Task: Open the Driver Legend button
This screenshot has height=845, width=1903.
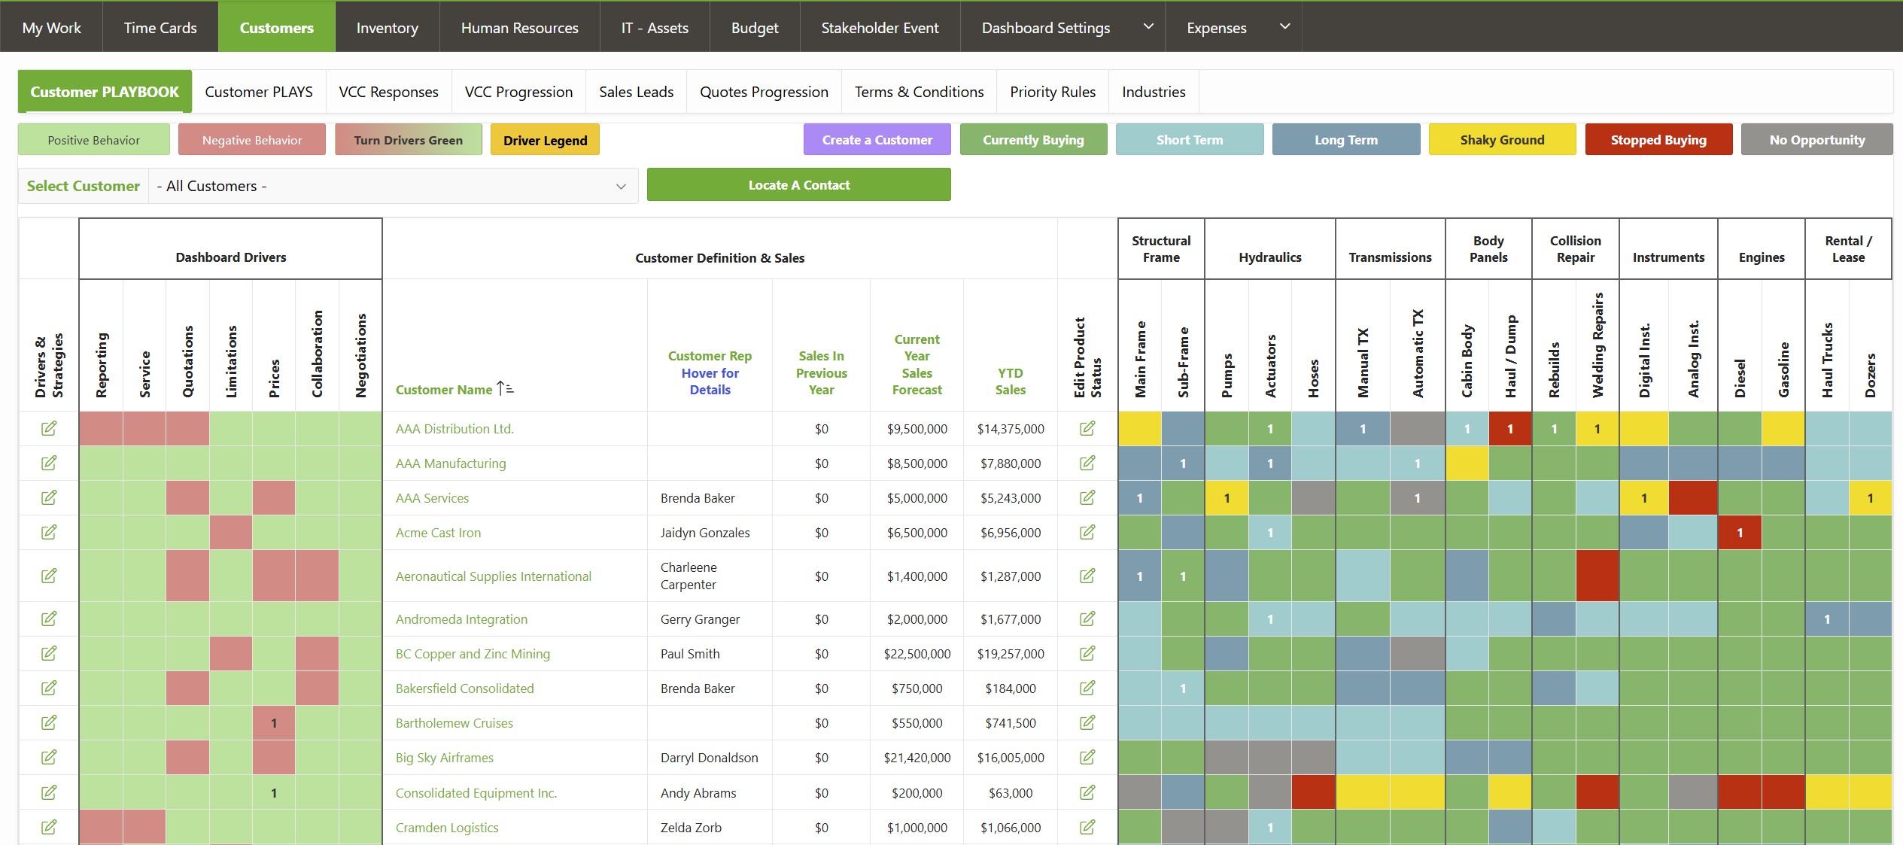Action: [545, 140]
